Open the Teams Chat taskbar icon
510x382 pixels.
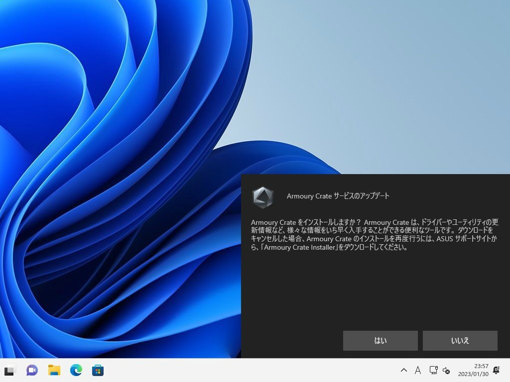(x=32, y=370)
